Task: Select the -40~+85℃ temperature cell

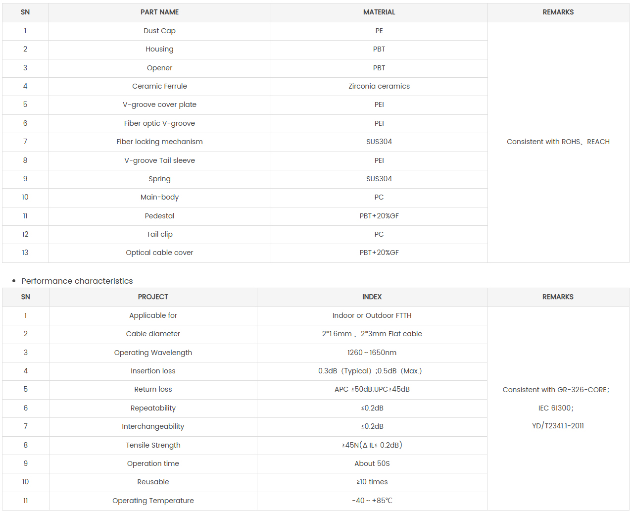Action: pyautogui.click(x=372, y=501)
